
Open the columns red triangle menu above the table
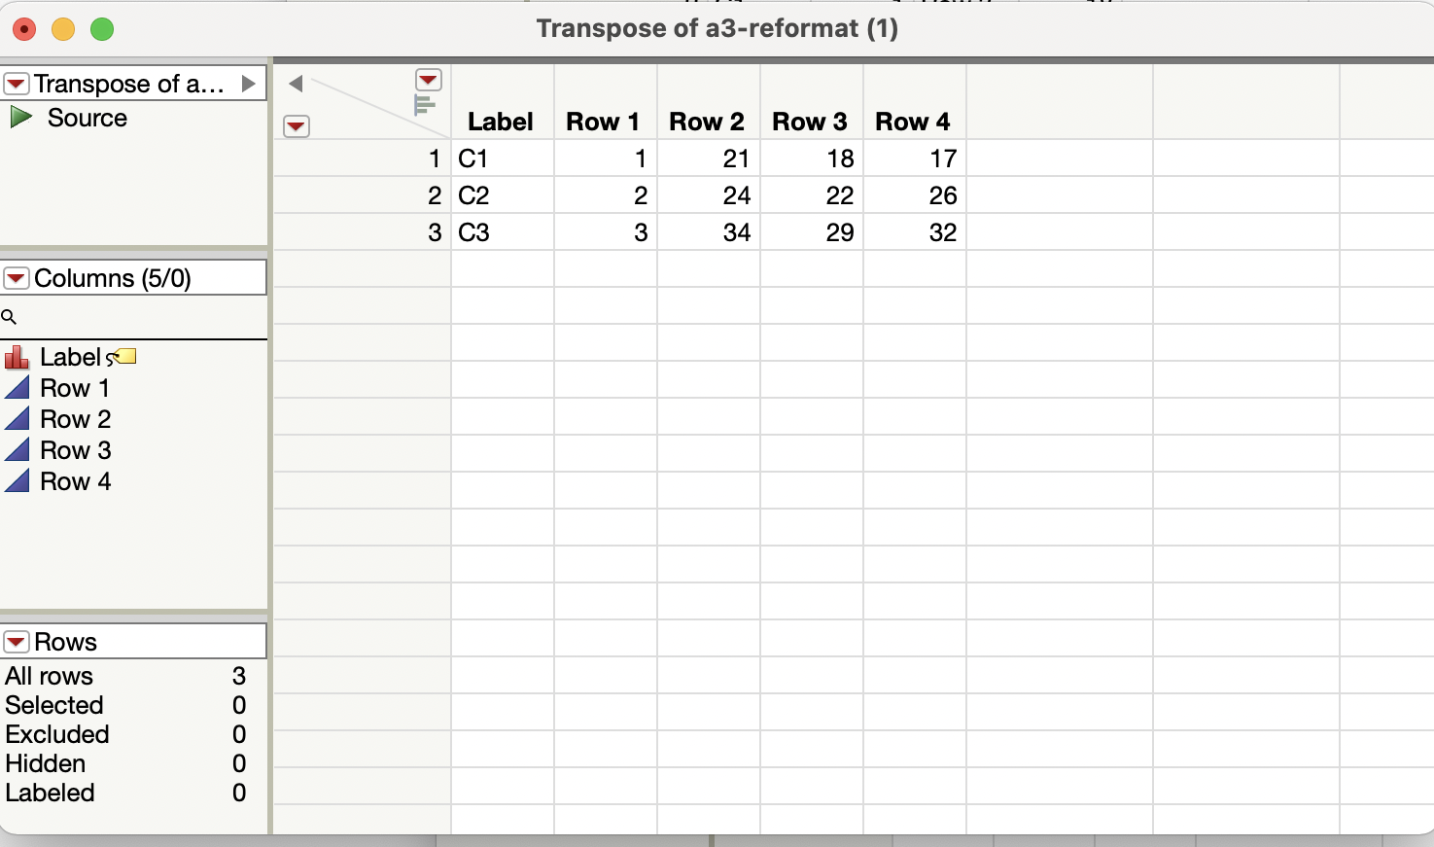tap(428, 79)
